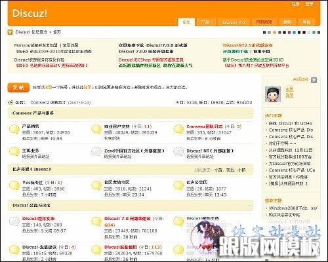Open sidebar topic Comsenz 核心产品 UCe
Viewport: 328px width, 262px height.
point(292,170)
